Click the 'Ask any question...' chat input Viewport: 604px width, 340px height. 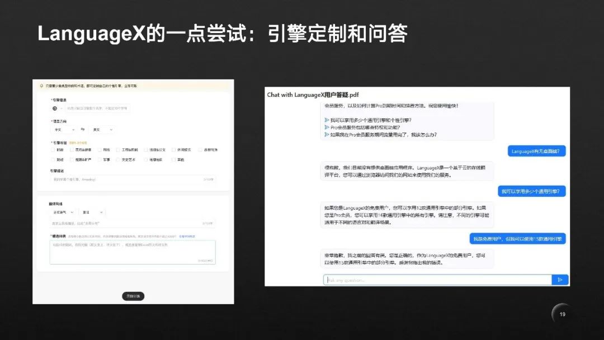coord(437,280)
